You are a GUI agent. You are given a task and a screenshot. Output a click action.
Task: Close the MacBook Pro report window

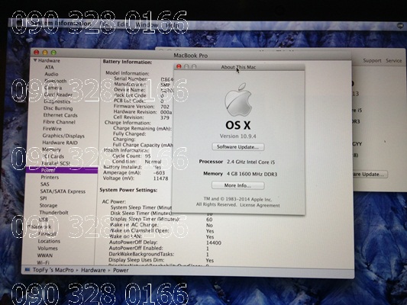[37, 53]
